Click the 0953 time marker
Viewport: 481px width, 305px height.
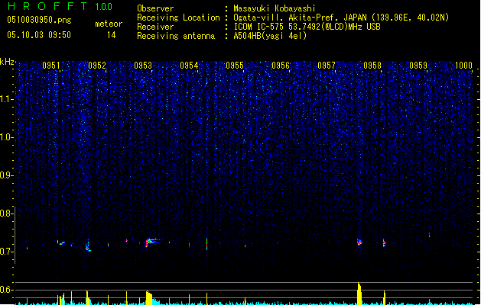click(143, 65)
